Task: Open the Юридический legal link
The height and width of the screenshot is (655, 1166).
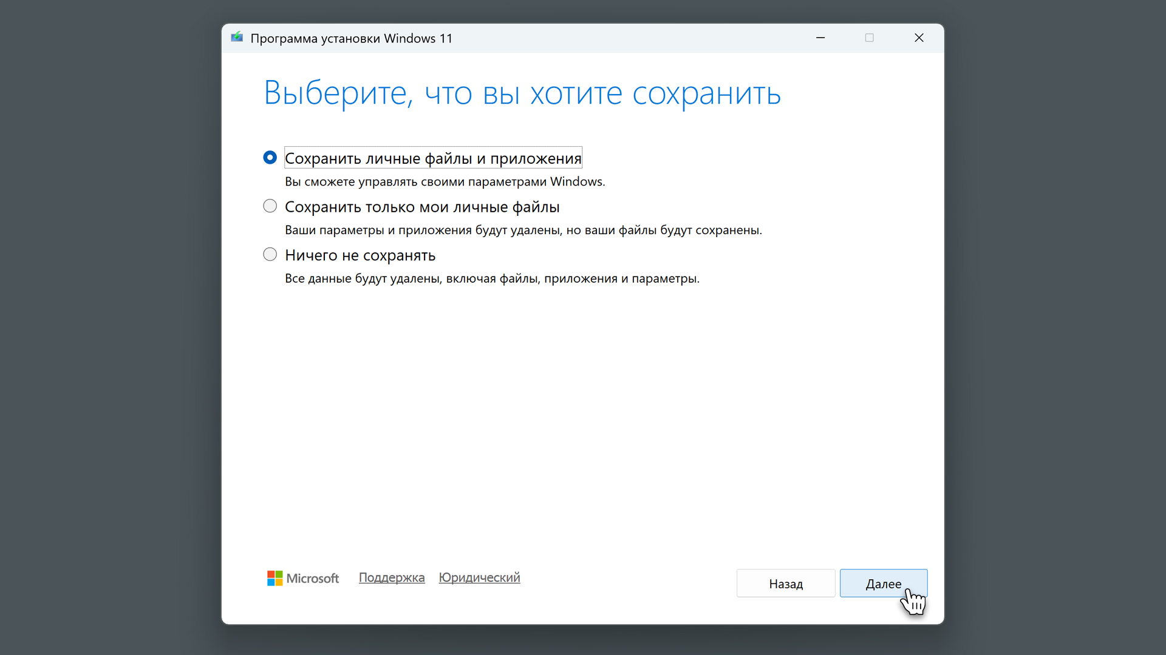Action: (x=479, y=577)
